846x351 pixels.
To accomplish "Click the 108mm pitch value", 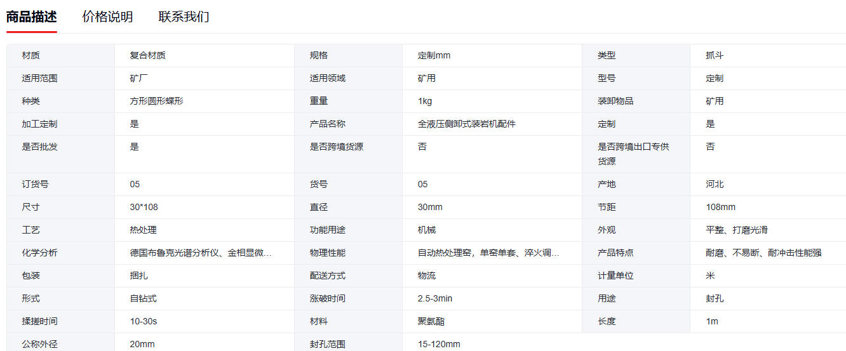I will 720,207.
